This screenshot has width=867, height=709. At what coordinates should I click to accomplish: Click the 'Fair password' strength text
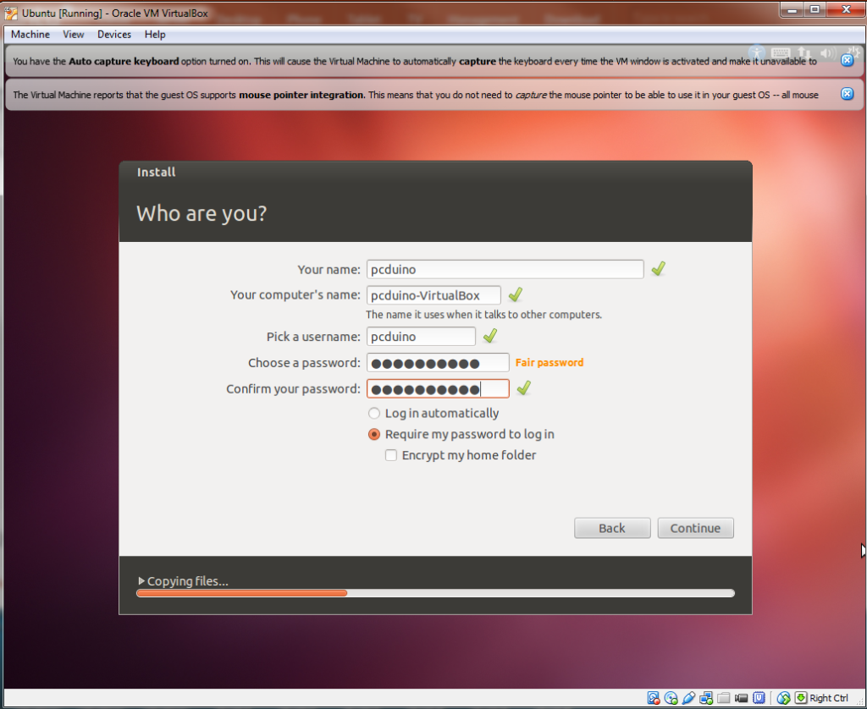click(x=549, y=362)
